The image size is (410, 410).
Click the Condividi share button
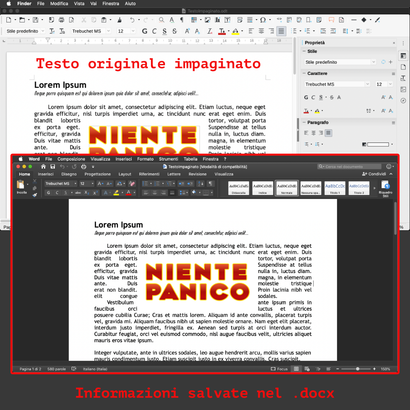(374, 174)
